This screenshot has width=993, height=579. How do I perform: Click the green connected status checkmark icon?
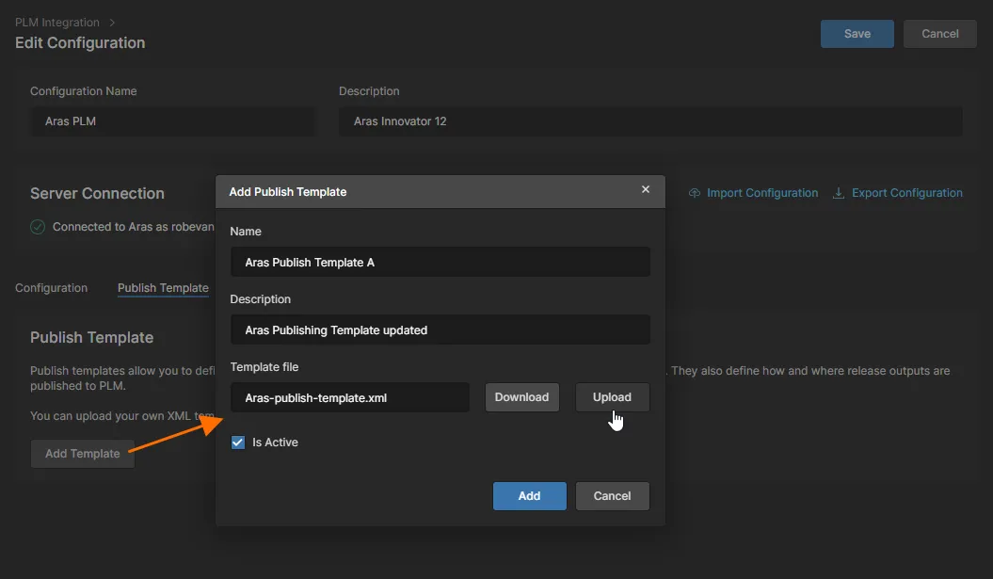pyautogui.click(x=38, y=227)
